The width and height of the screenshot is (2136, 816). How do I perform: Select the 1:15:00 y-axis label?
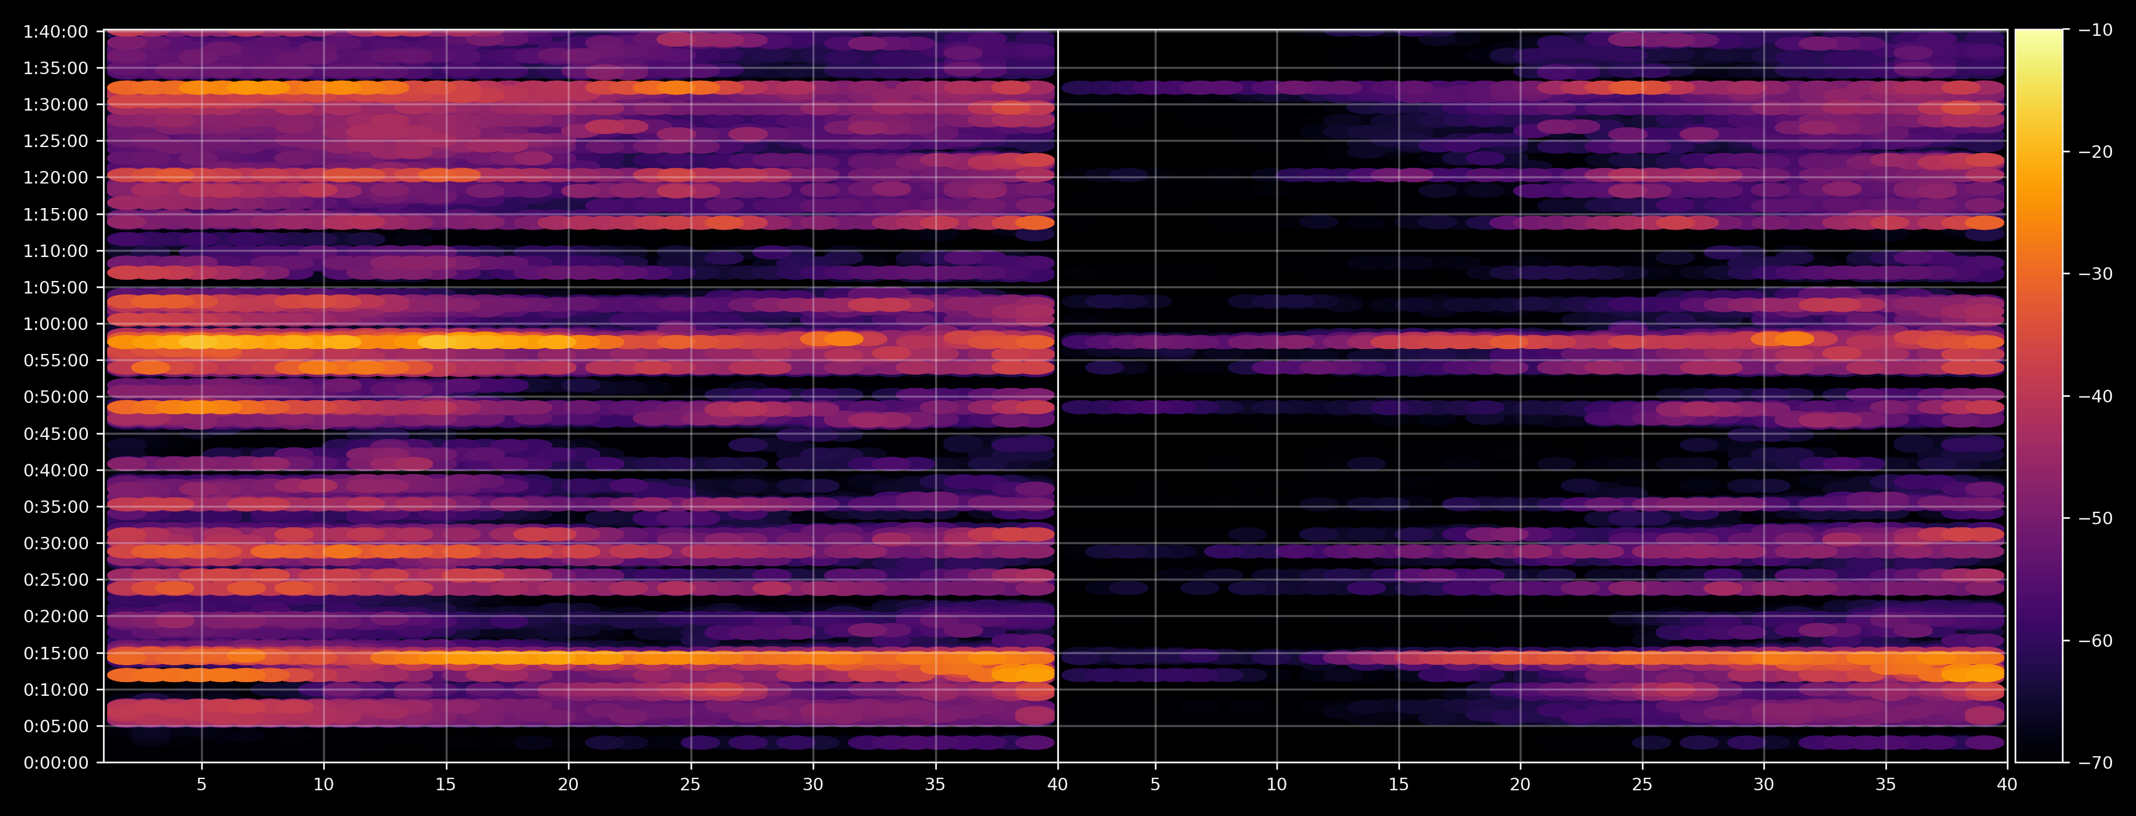pos(56,215)
